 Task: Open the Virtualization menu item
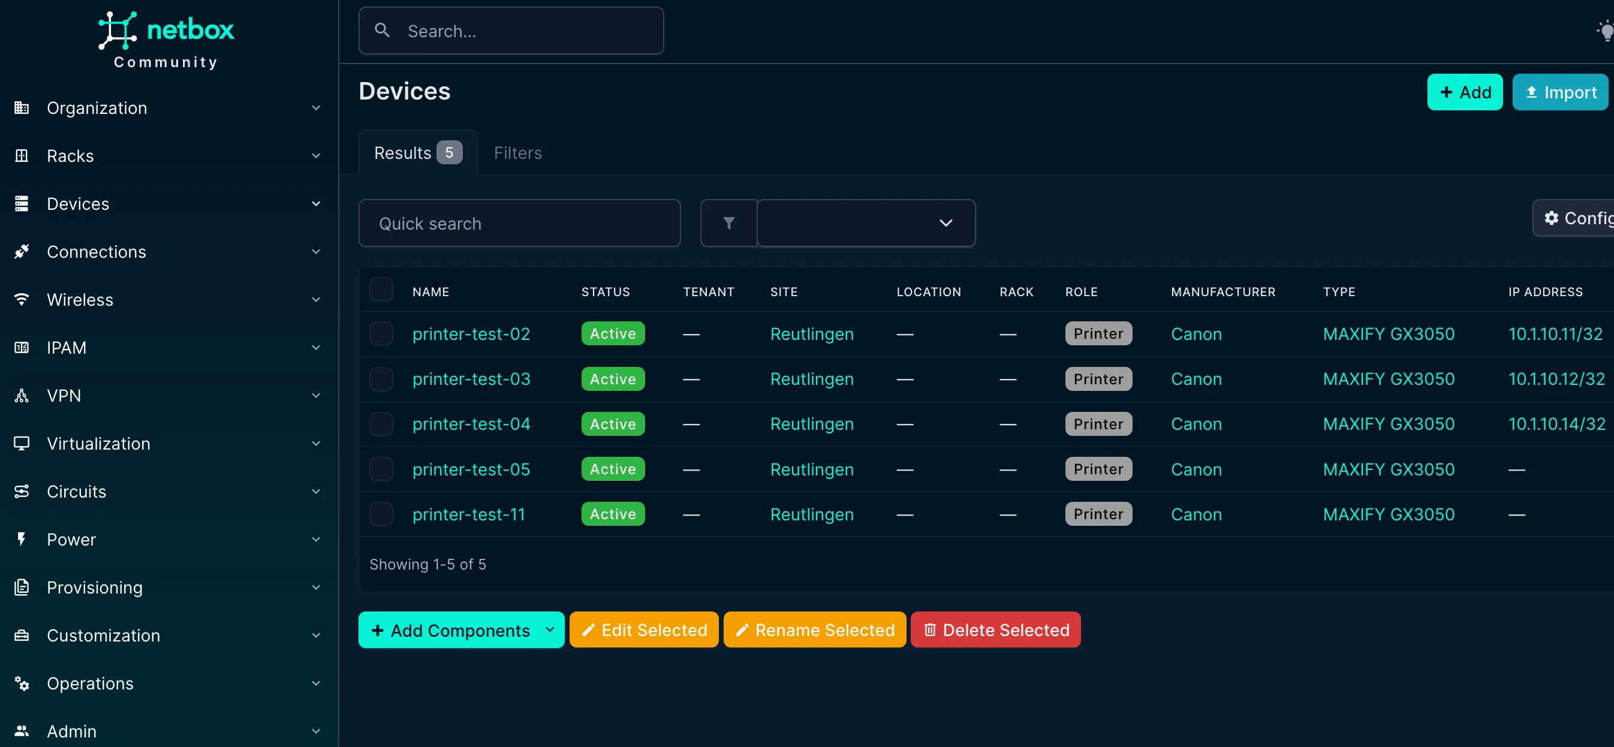click(x=167, y=443)
